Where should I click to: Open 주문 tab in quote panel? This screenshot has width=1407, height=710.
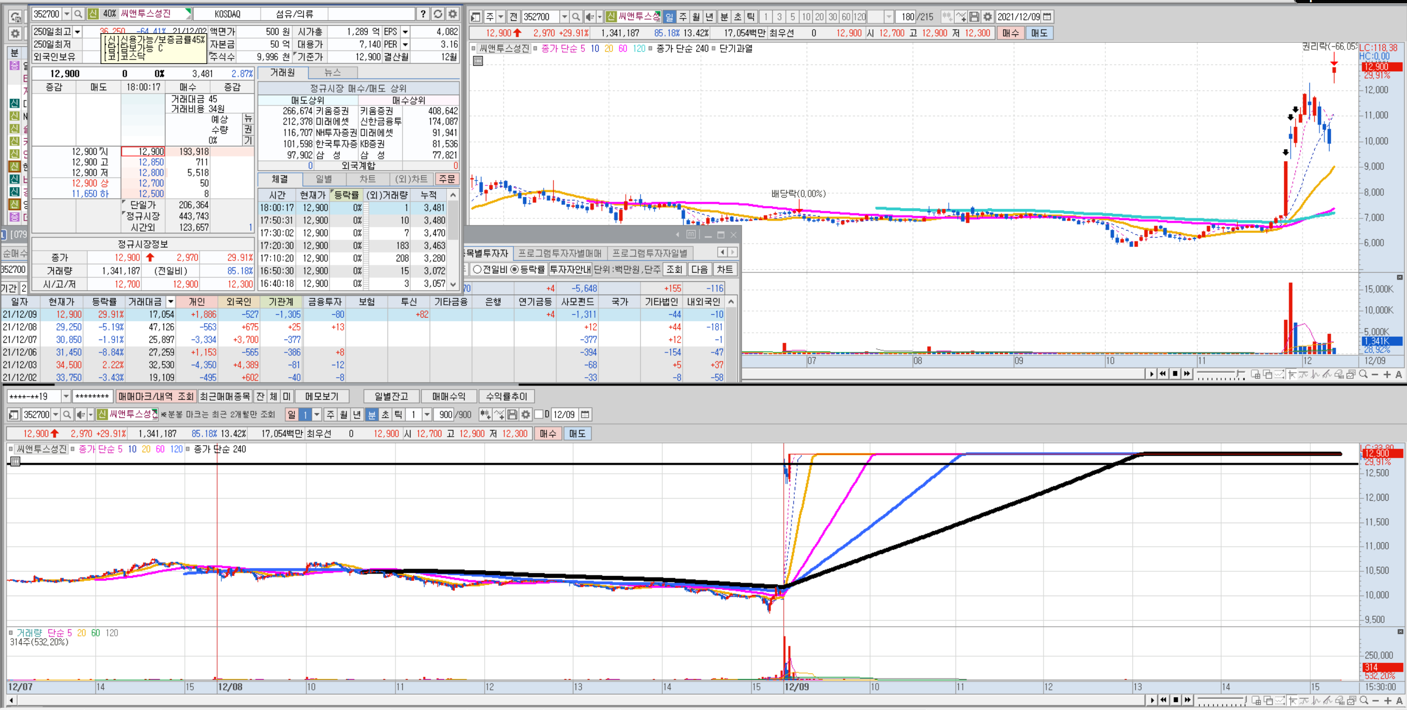click(447, 179)
